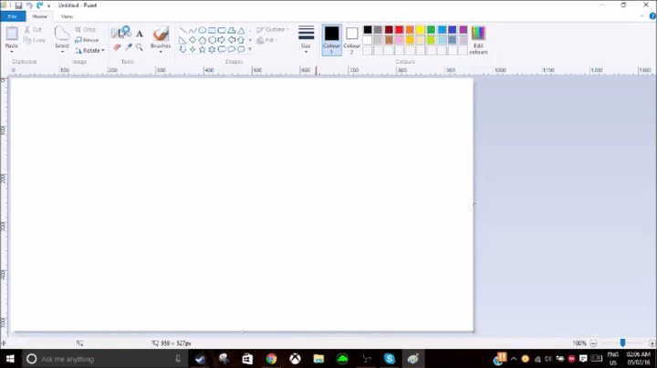Image resolution: width=657 pixels, height=368 pixels.
Task: Open the File menu
Action: point(12,16)
